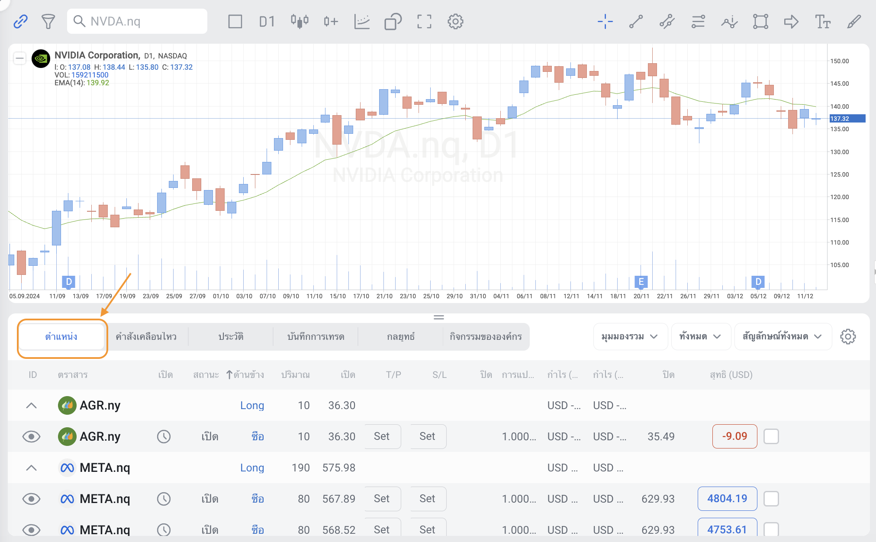This screenshot has width=876, height=542.
Task: Tick checkbox next to META.nq 4804.19 position
Action: 771,499
